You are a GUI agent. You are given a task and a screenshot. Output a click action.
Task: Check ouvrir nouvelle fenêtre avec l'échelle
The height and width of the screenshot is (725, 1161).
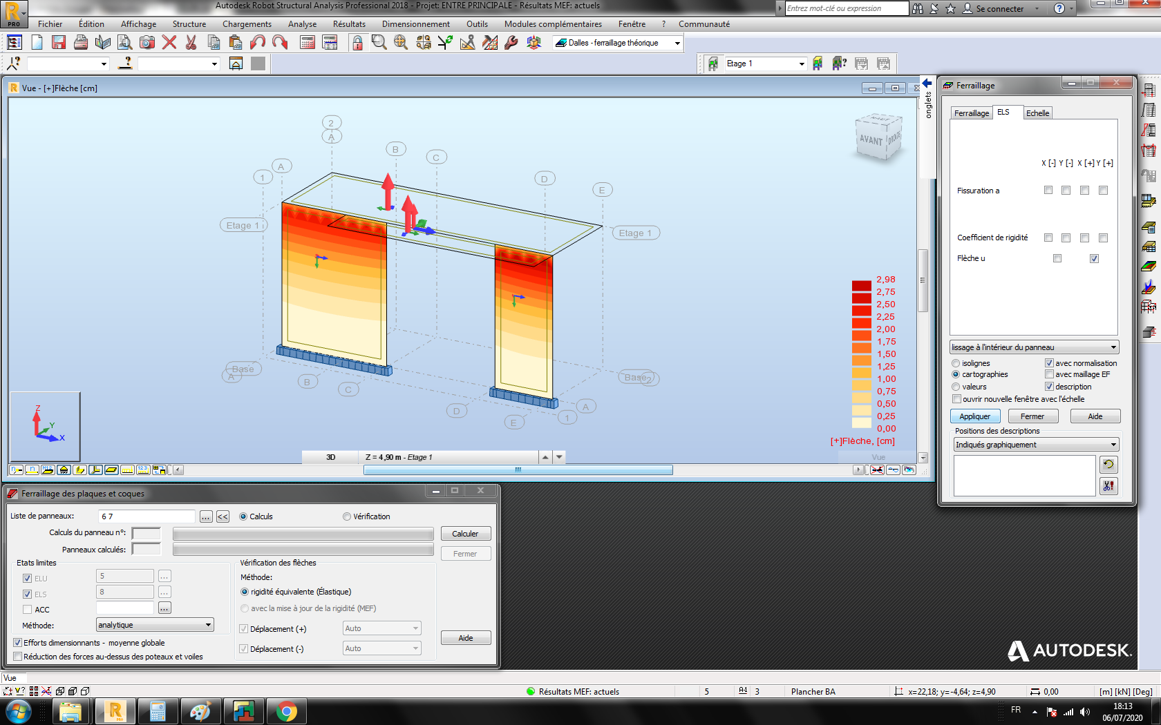tap(956, 399)
